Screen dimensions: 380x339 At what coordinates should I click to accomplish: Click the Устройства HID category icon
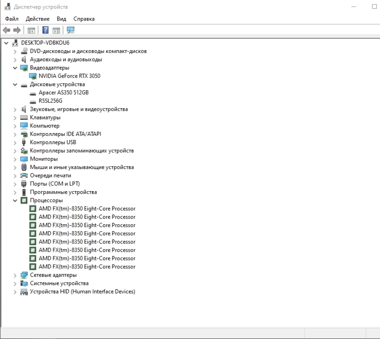(24, 292)
